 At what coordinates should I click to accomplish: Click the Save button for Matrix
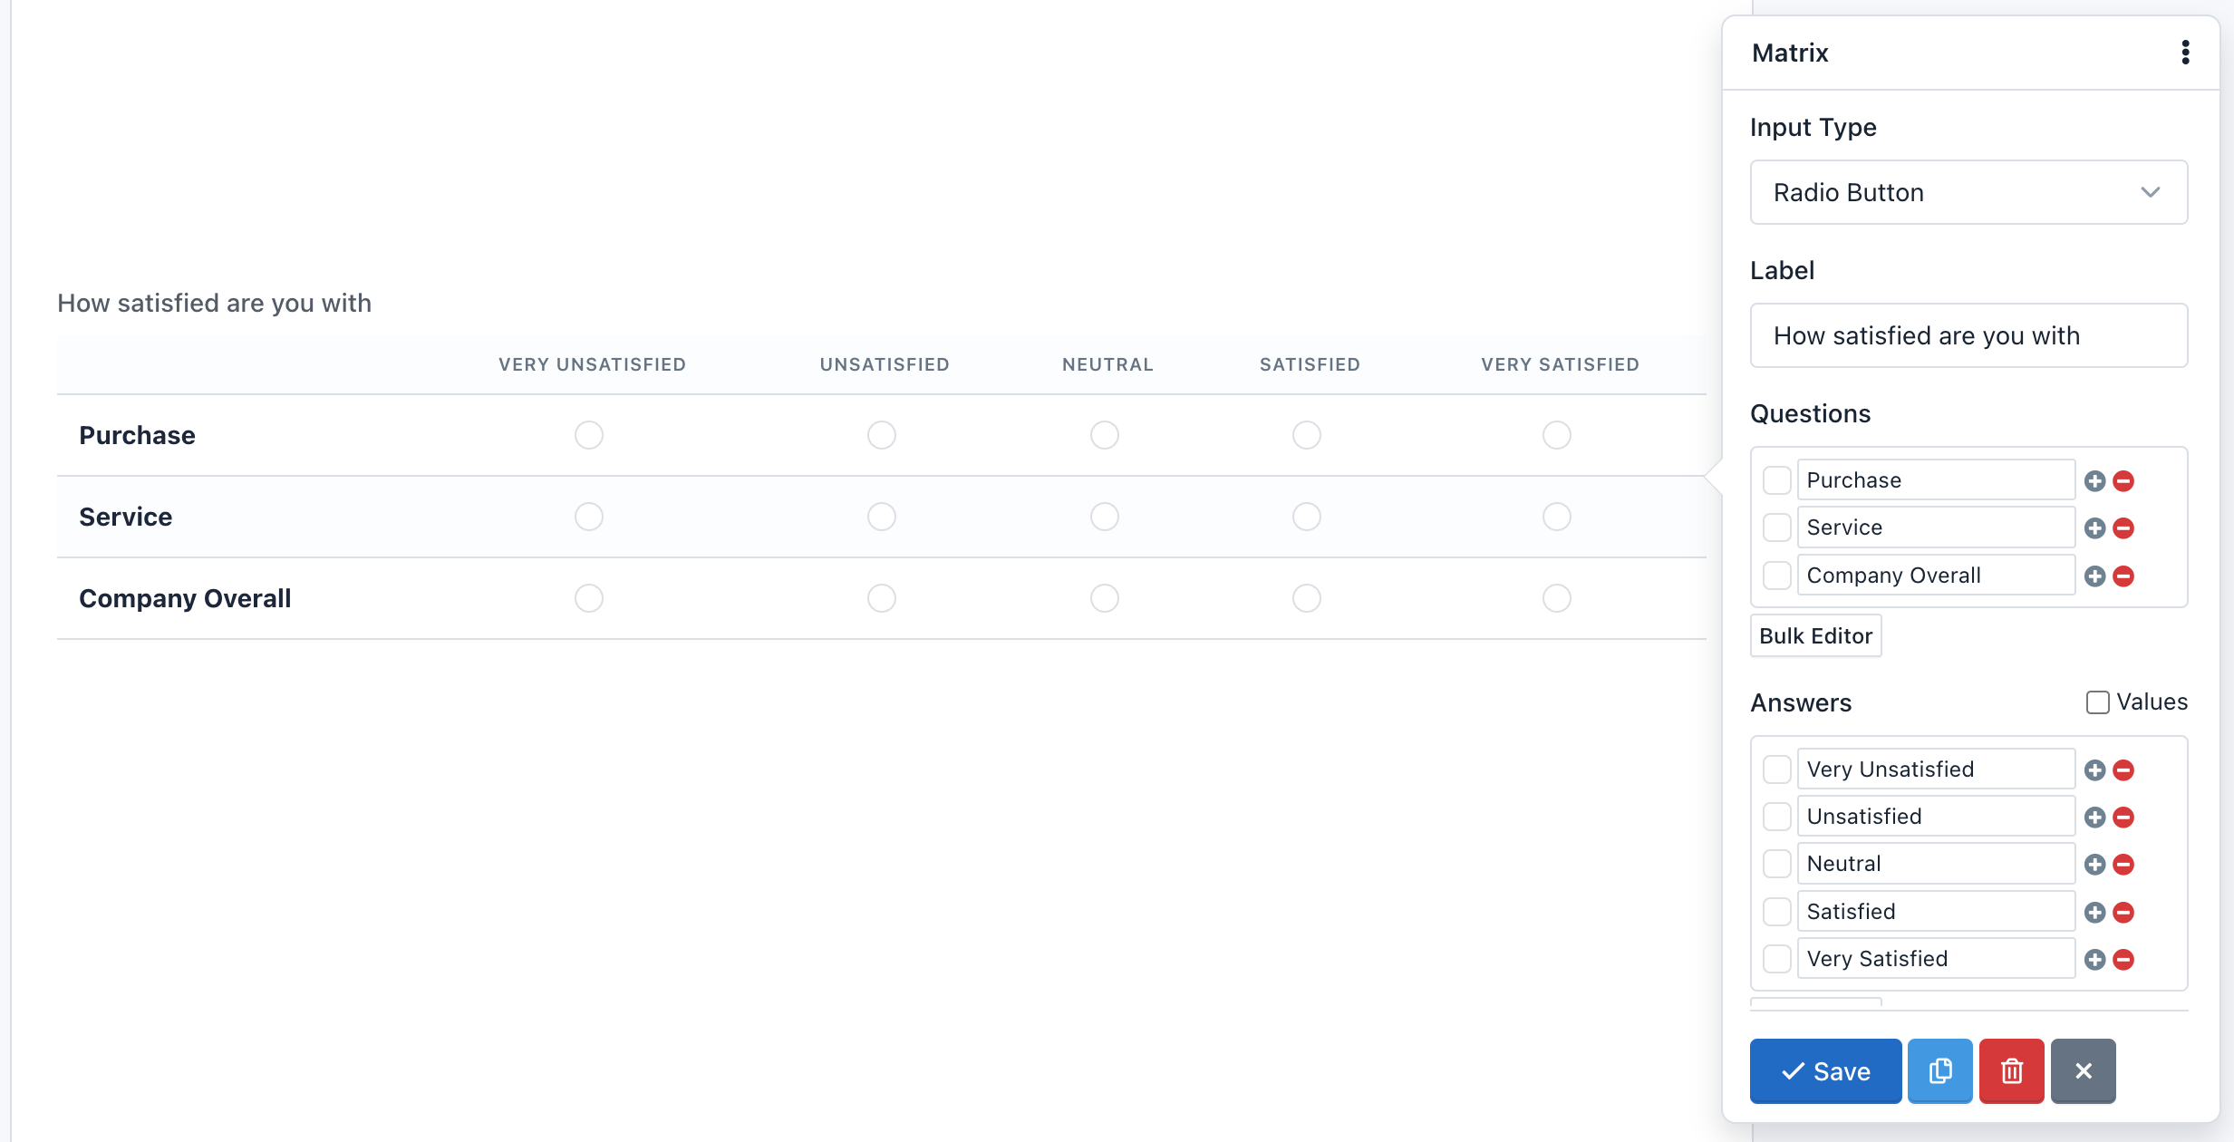pos(1824,1070)
